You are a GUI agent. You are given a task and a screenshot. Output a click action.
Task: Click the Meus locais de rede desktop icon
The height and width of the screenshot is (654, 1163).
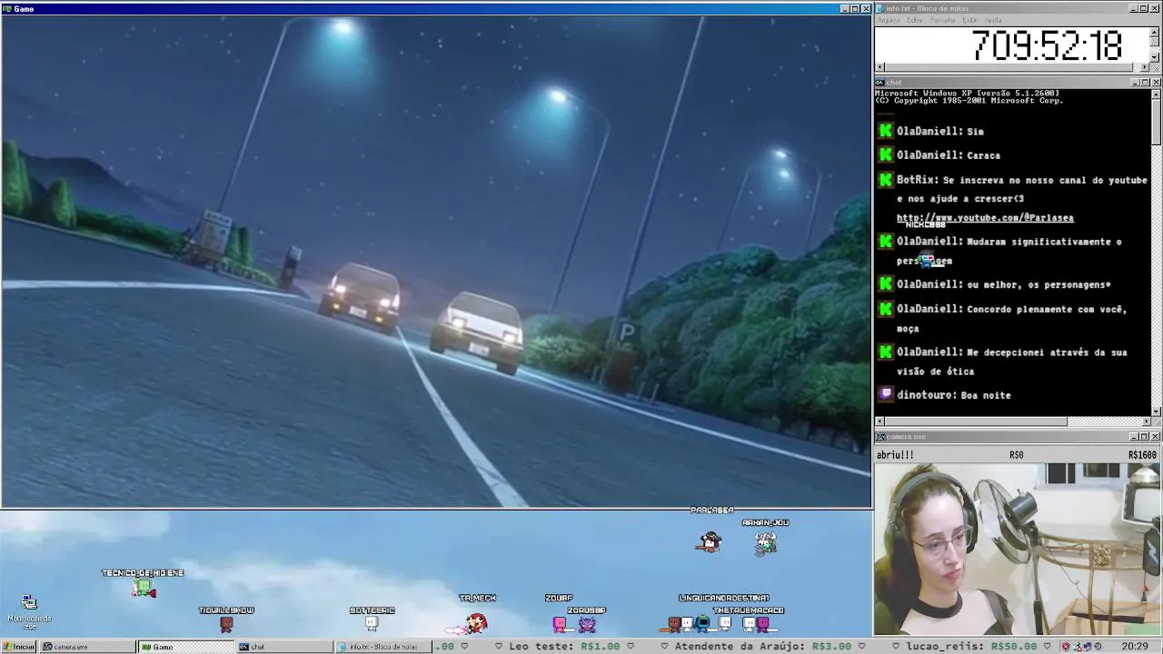pyautogui.click(x=29, y=611)
